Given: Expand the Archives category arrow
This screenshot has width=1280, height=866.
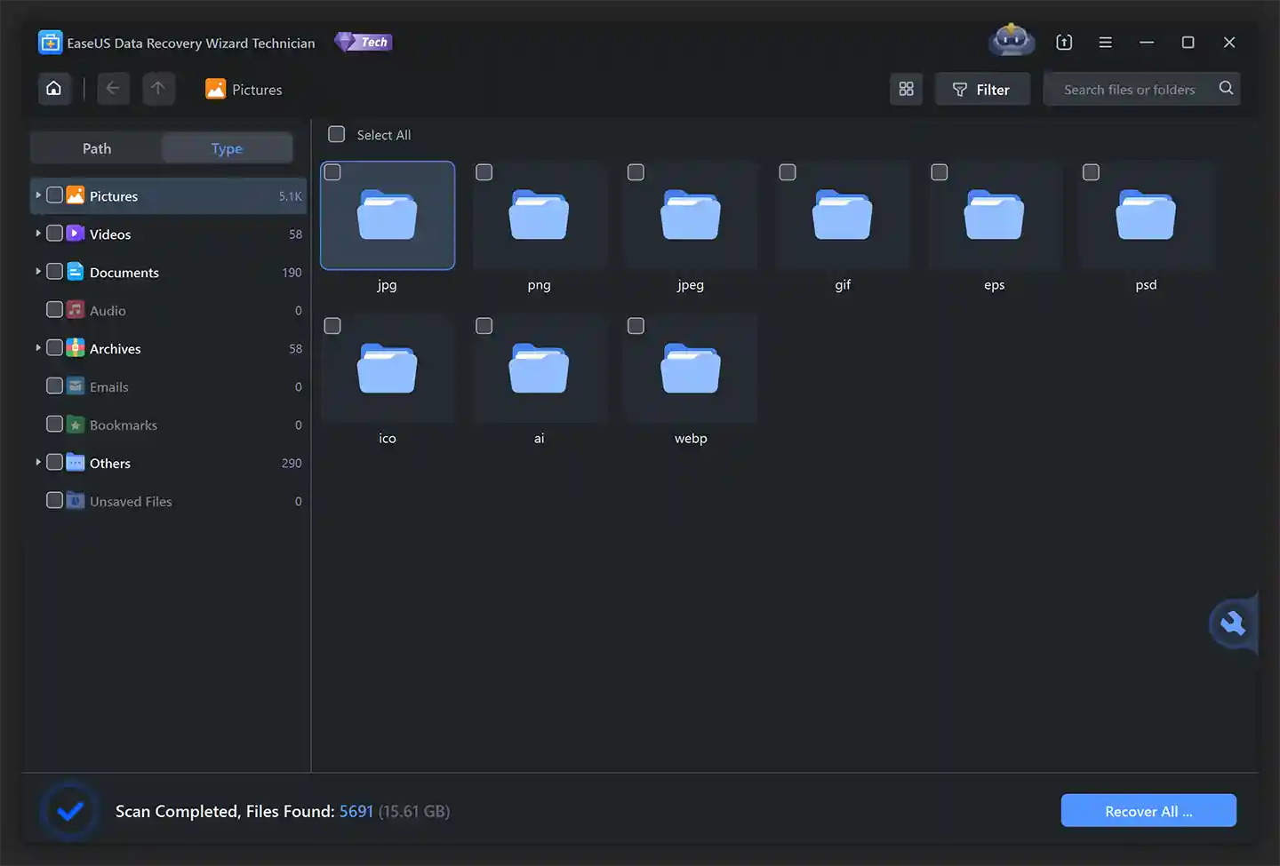Looking at the screenshot, I should click(38, 348).
